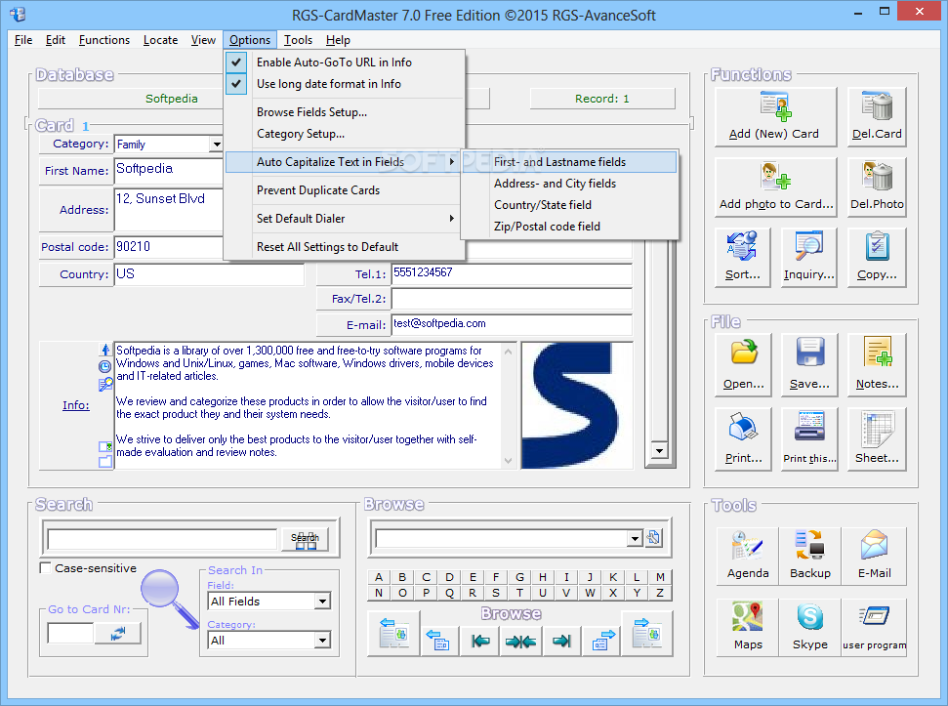Open the File menu
The width and height of the screenshot is (948, 706).
[23, 40]
